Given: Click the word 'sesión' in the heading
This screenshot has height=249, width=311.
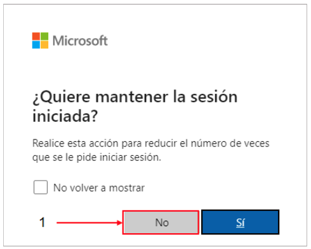Looking at the screenshot, I should coord(214,97).
